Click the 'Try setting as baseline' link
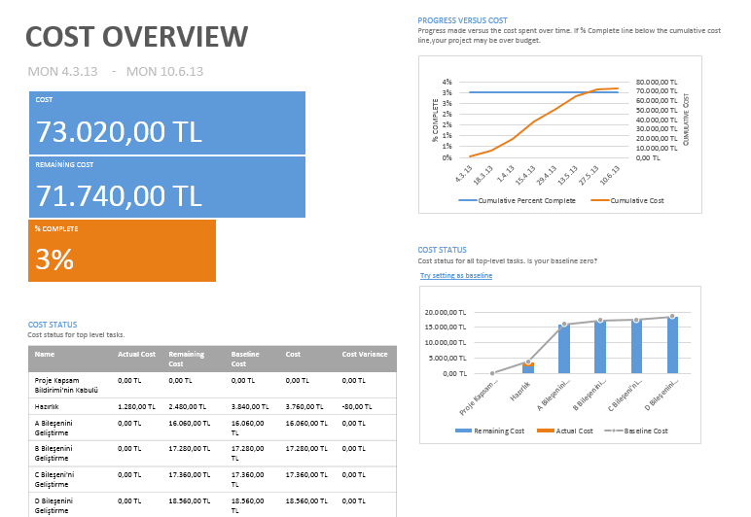Viewport: 751px width, 517px height. (x=455, y=276)
